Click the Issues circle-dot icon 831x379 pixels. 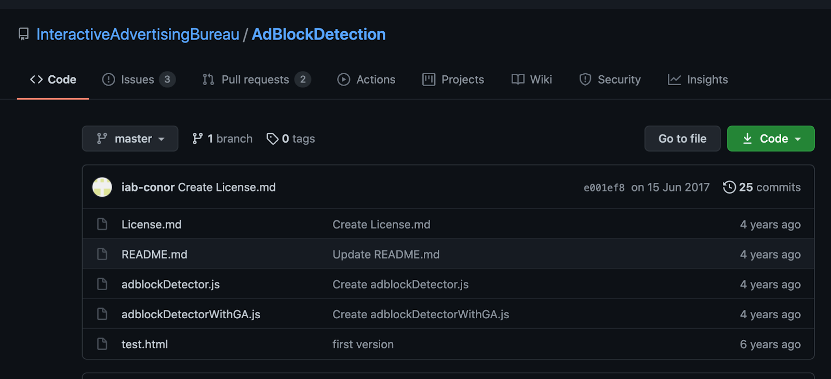point(109,79)
